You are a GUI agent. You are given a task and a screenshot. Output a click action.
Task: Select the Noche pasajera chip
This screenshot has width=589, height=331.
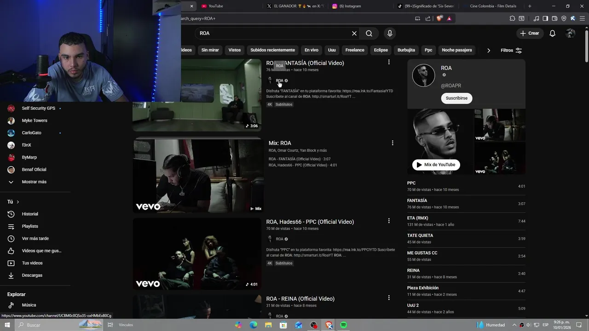click(x=457, y=50)
